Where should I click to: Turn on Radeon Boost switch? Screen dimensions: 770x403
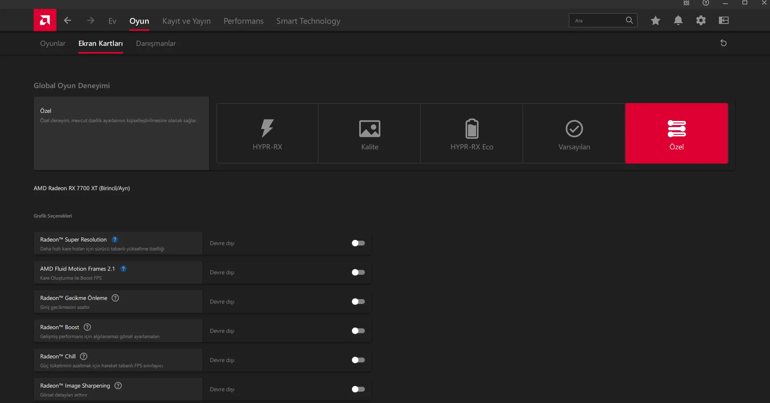[358, 331]
